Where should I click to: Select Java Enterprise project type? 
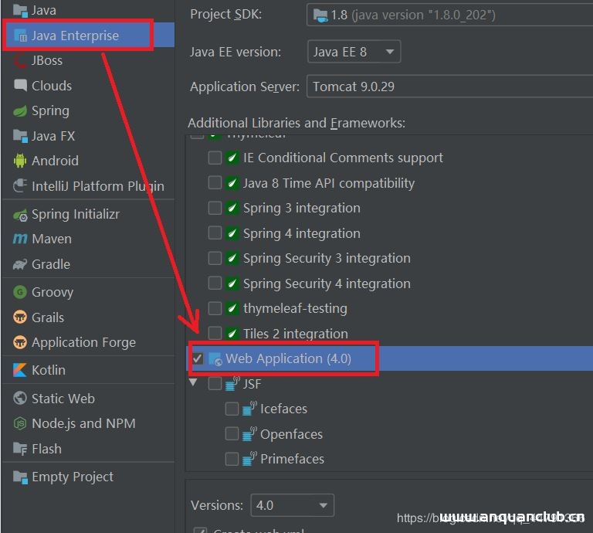pos(75,36)
